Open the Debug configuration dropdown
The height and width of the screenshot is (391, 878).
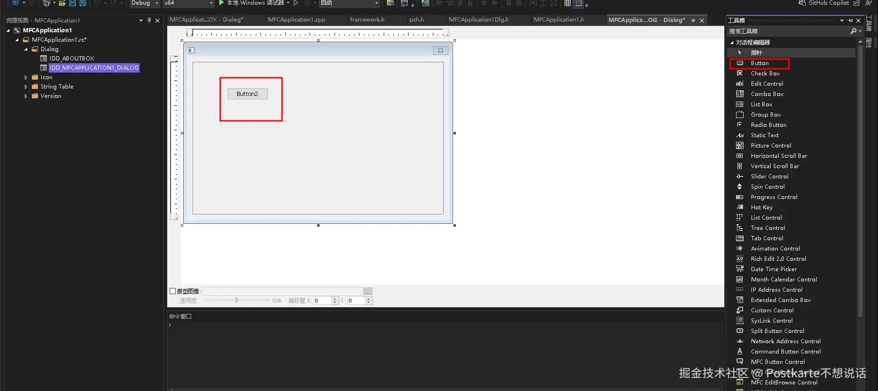coord(146,3)
